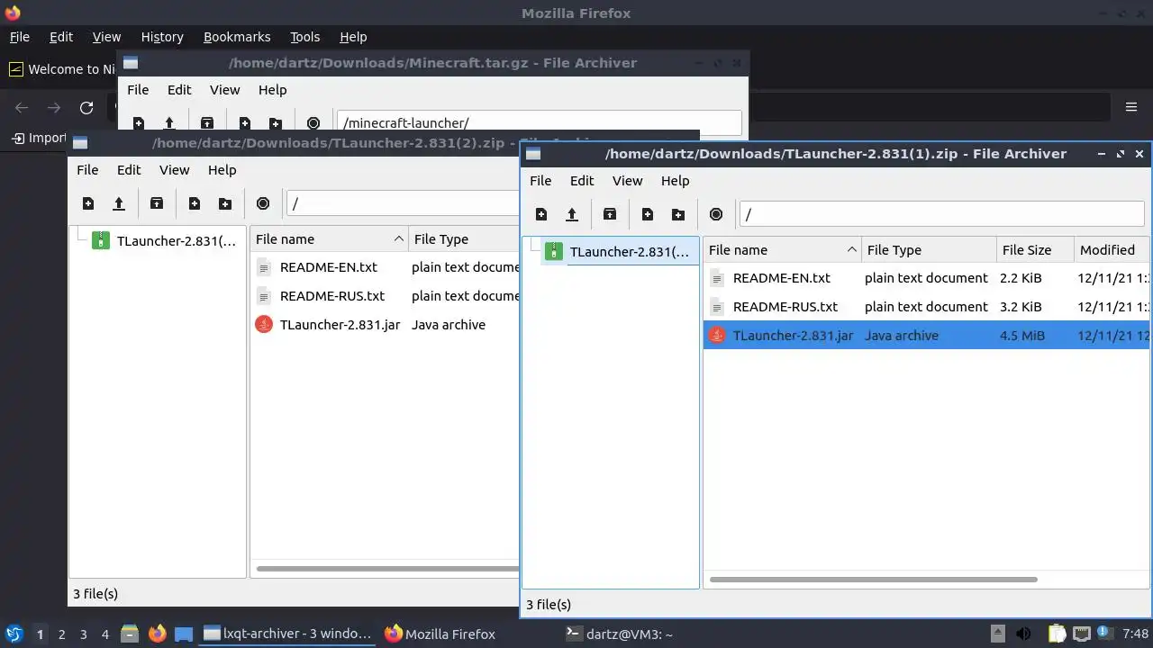Click path field in TLauncher-2.831(1).zip window

pyautogui.click(x=941, y=214)
